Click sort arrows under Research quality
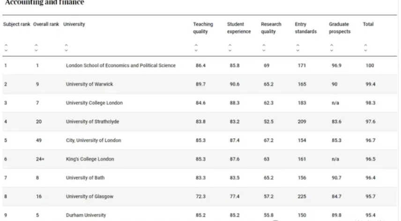Image resolution: width=401 pixels, height=221 pixels. (263, 46)
